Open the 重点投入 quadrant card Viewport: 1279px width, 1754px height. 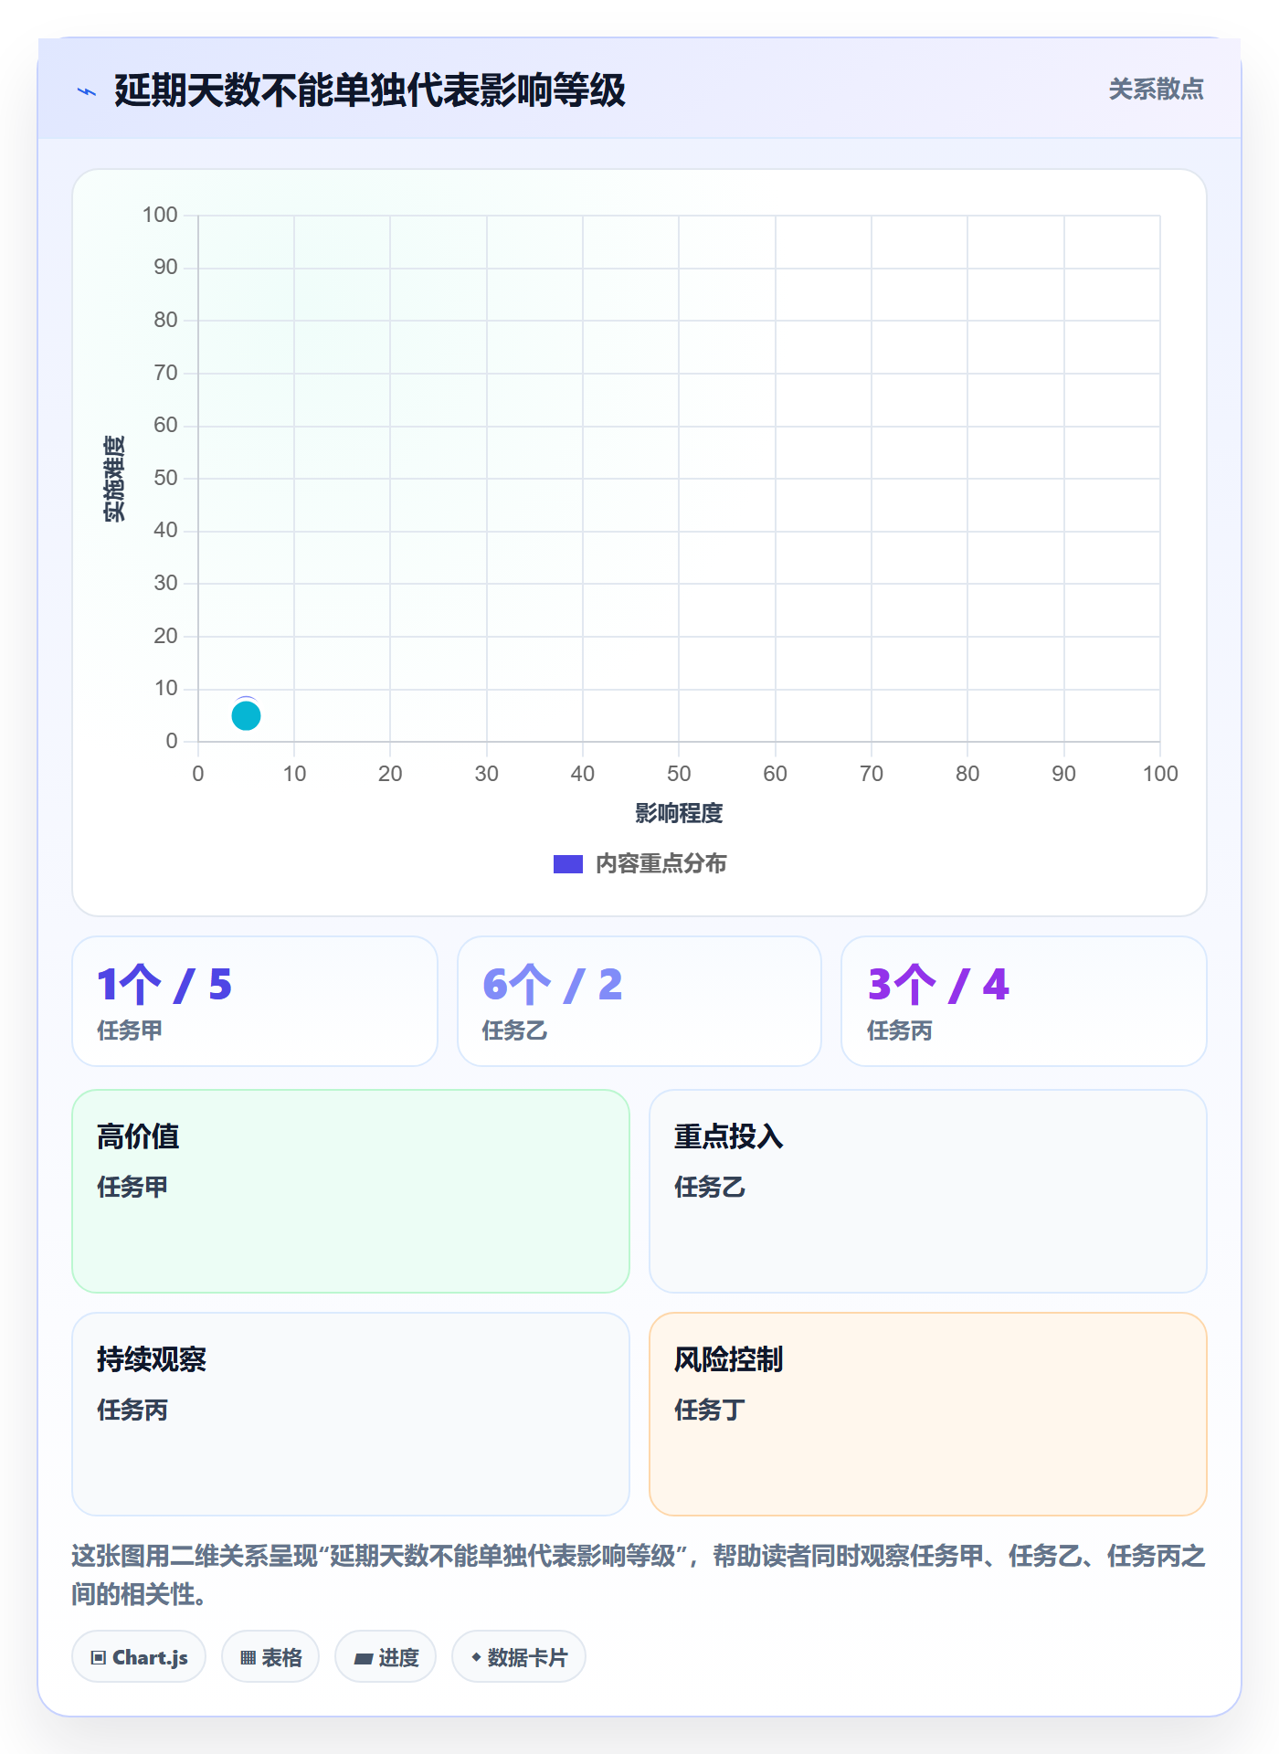928,1191
